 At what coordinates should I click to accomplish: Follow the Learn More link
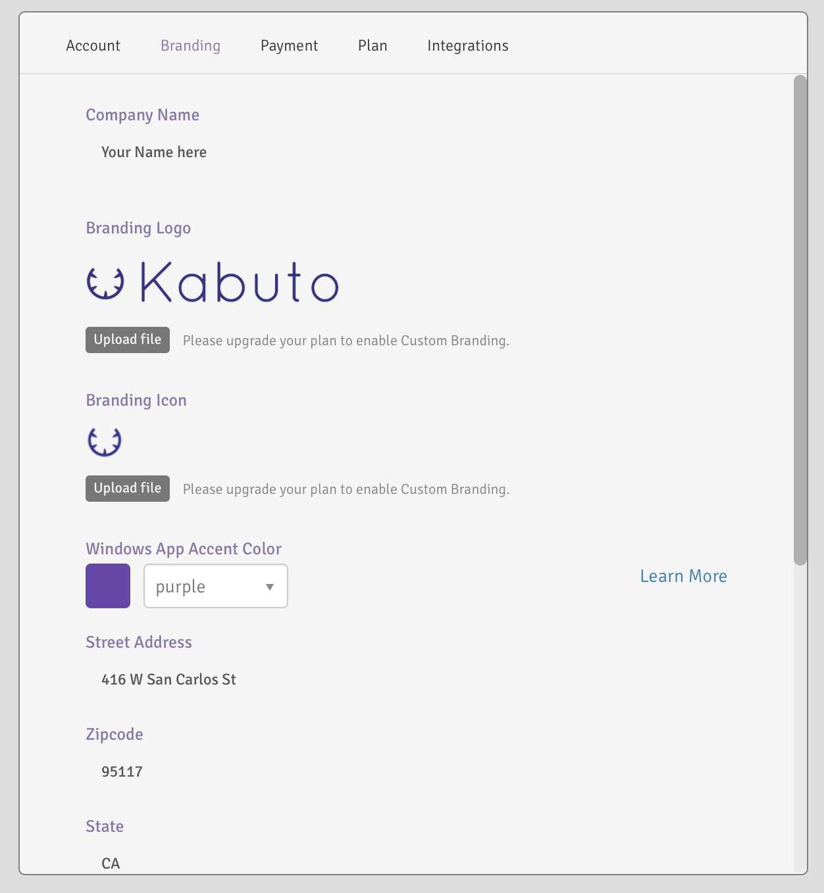click(x=684, y=576)
